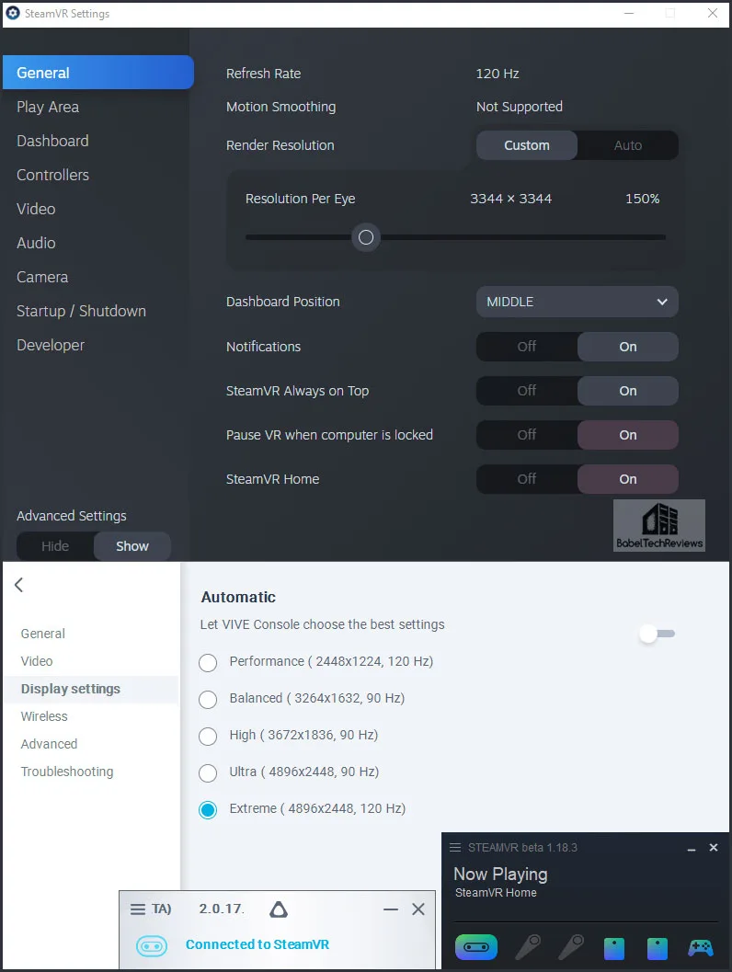Select High (3672x1836, 90 Hz) option
This screenshot has width=732, height=972.
[208, 736]
